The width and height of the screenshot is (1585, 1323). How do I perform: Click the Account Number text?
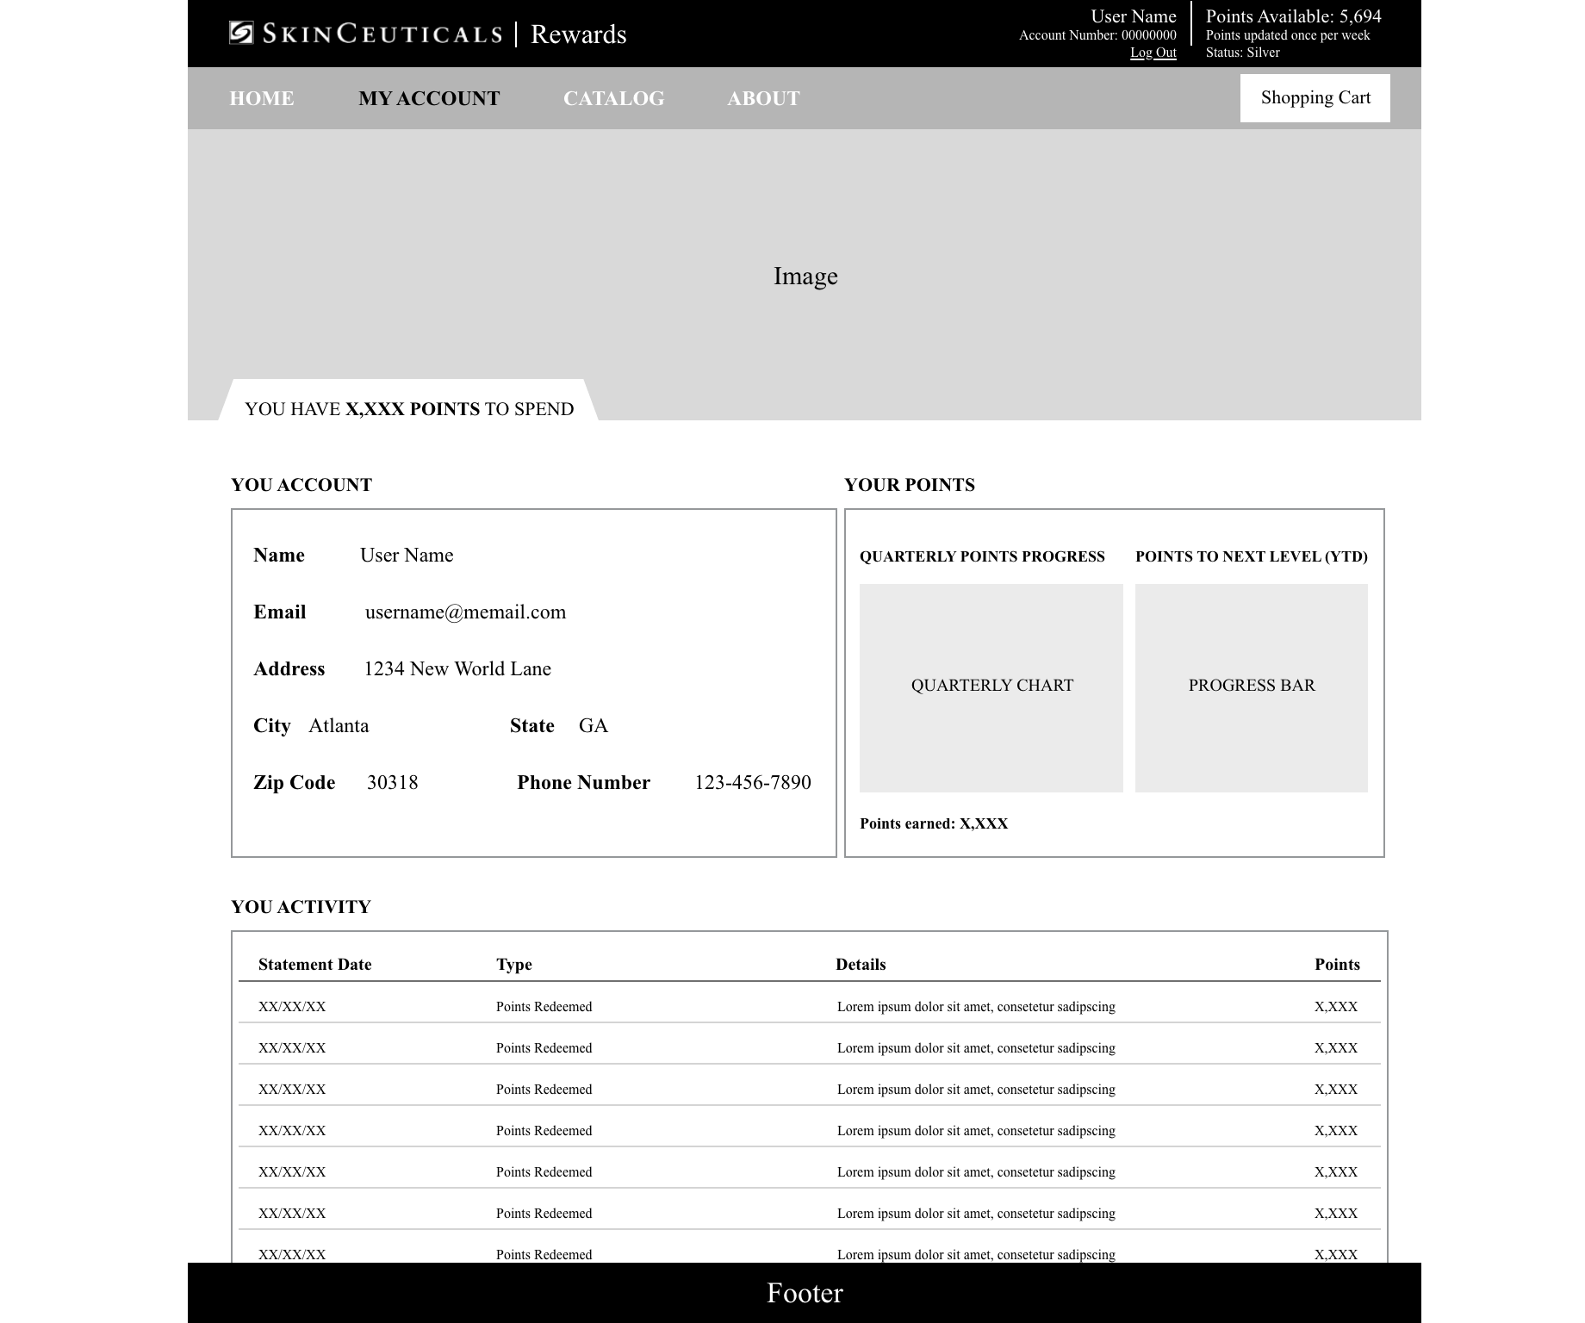pos(1097,35)
